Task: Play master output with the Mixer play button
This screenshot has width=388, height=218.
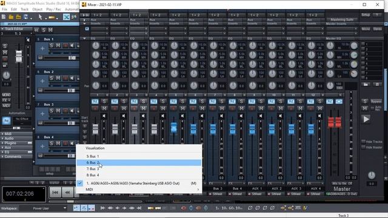Action: tap(366, 119)
